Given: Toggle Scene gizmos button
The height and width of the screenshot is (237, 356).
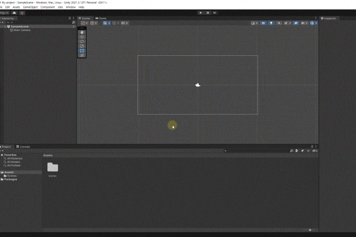Looking at the screenshot, I should (x=312, y=23).
